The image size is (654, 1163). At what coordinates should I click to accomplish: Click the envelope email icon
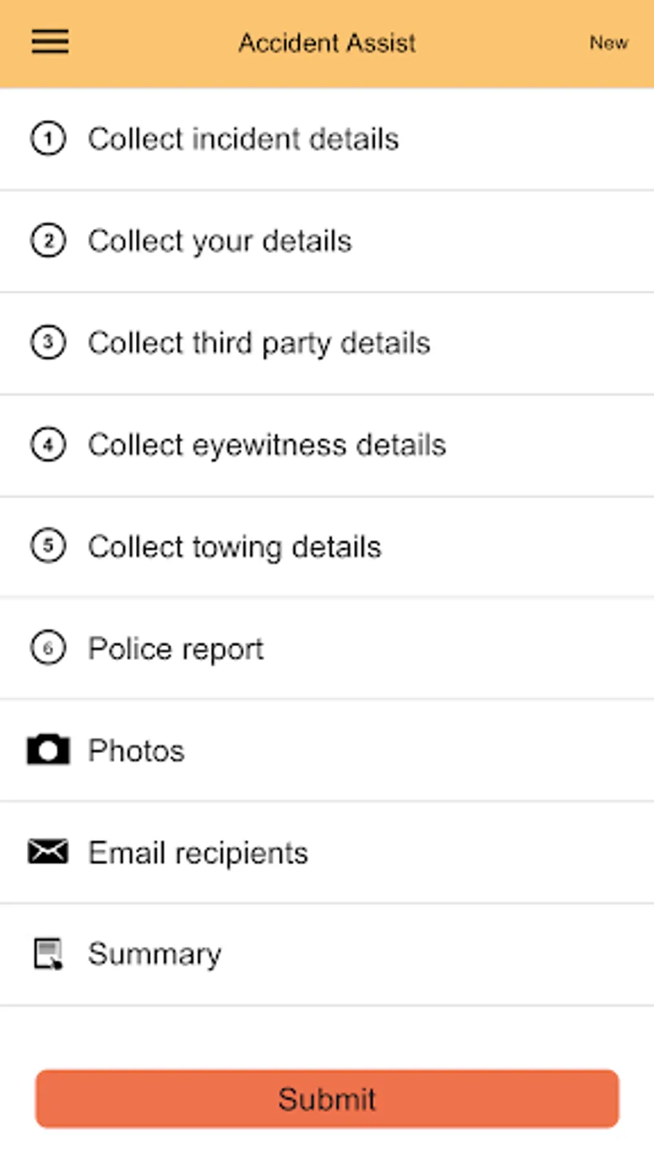click(x=48, y=852)
